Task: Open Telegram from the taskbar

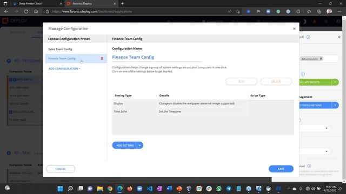Action: click(x=229, y=189)
